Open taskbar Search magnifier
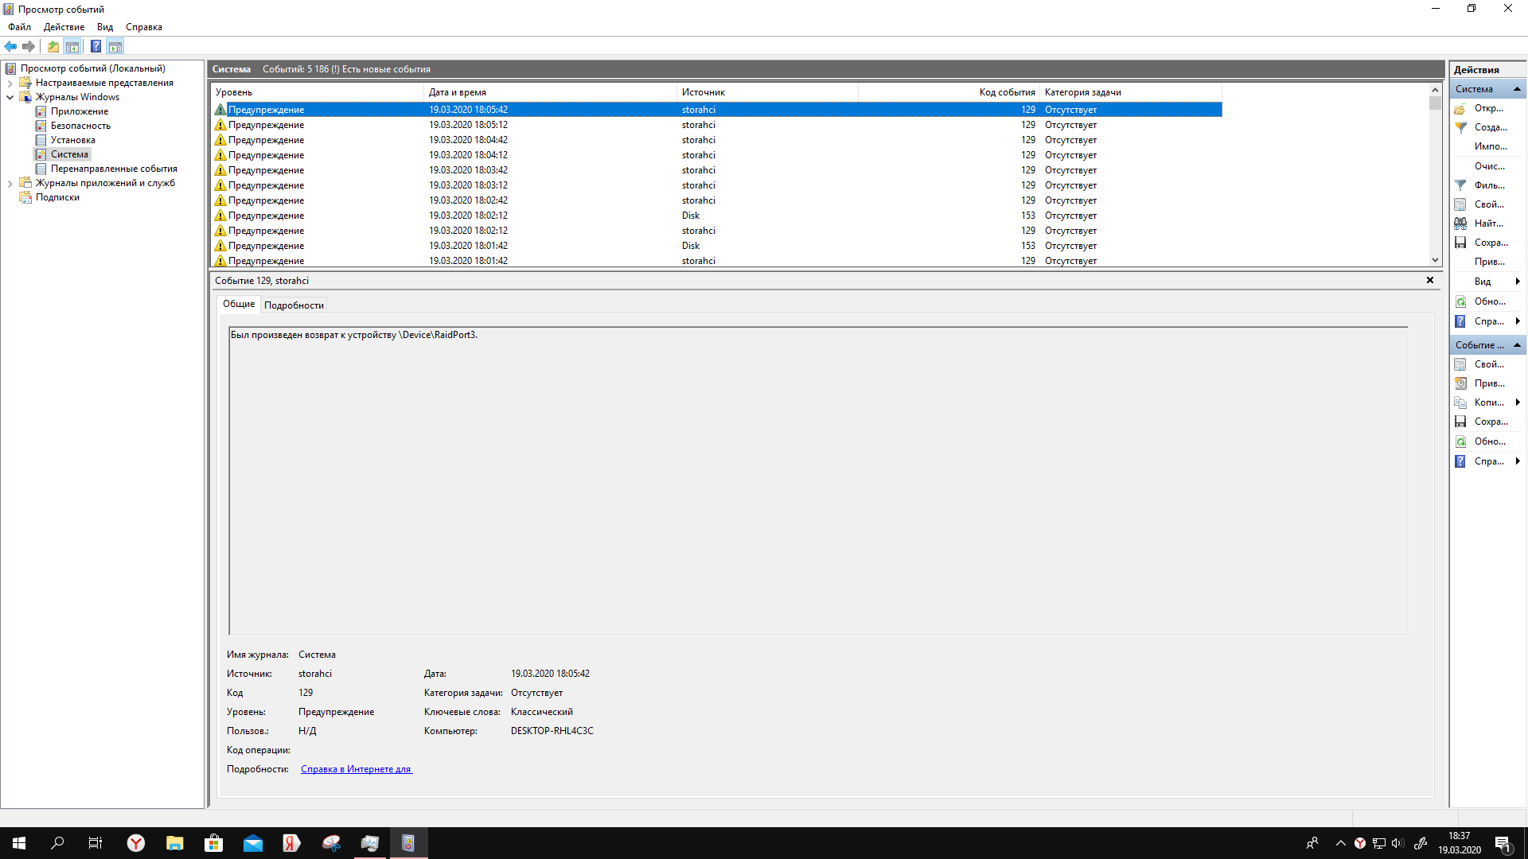 tap(57, 843)
